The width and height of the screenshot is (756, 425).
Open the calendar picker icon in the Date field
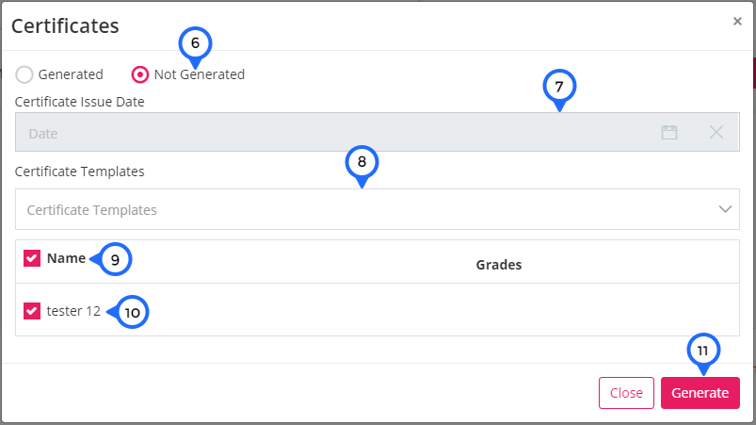coord(669,132)
